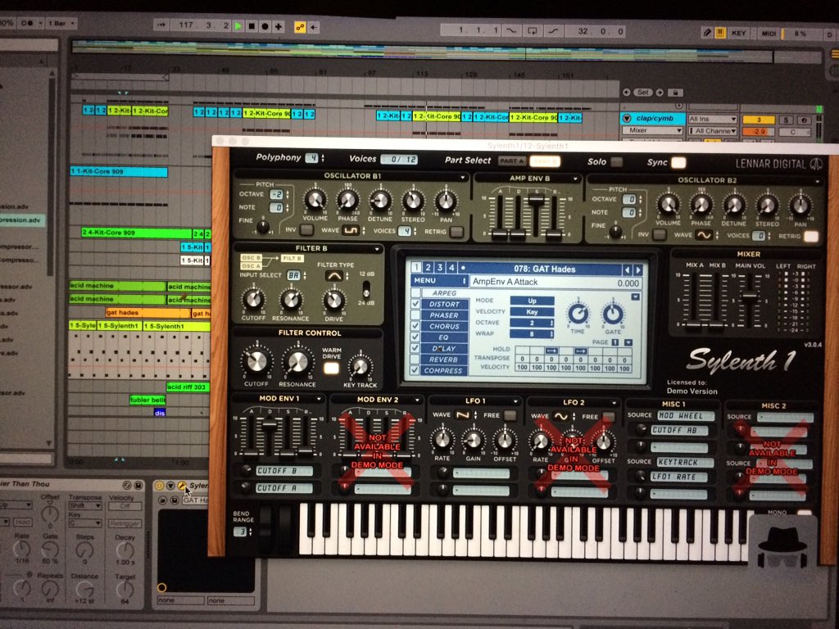
Task: Enable the KEY map mode button
Action: pos(739,33)
